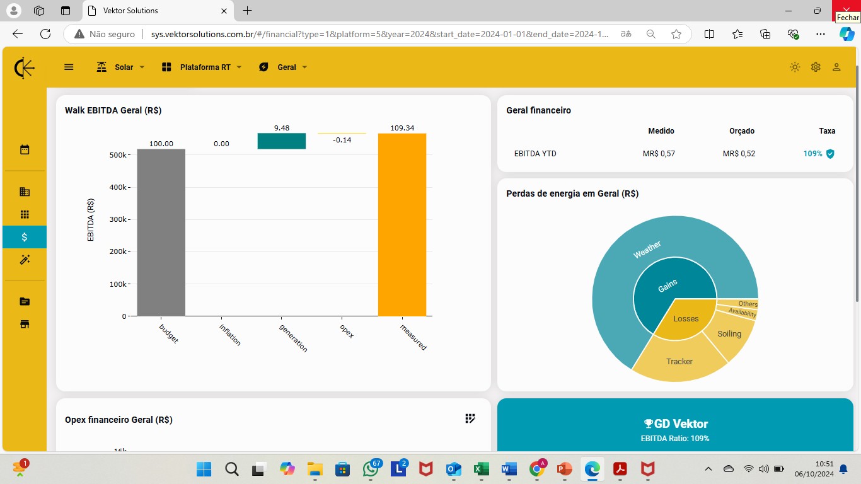Click the Opex chart edit grid icon
Image resolution: width=861 pixels, height=484 pixels.
click(x=470, y=418)
